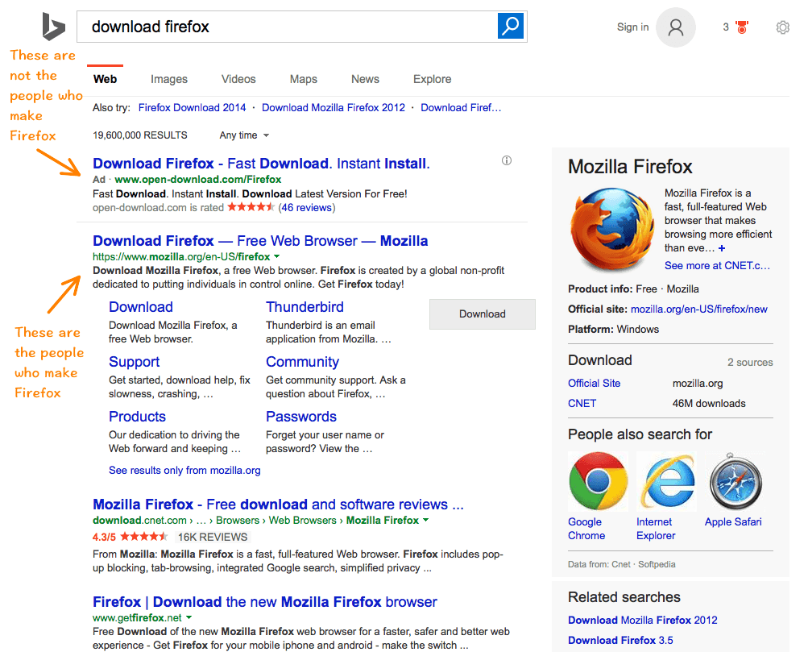
Task: Open Mozilla Firefox - Free download and software reviews
Action: tap(278, 504)
